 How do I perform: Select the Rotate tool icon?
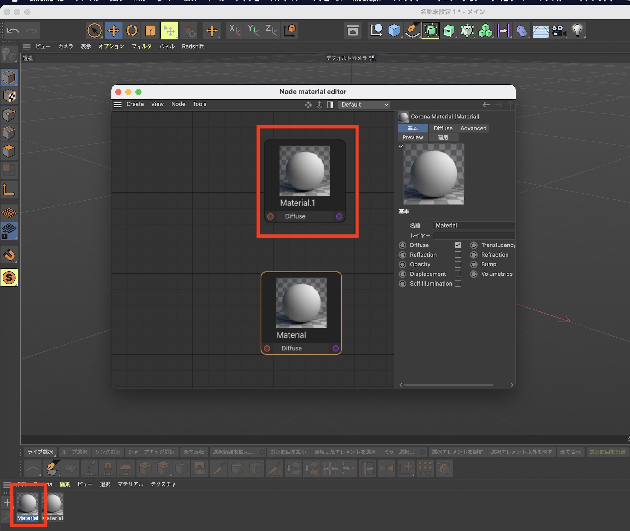[x=132, y=31]
